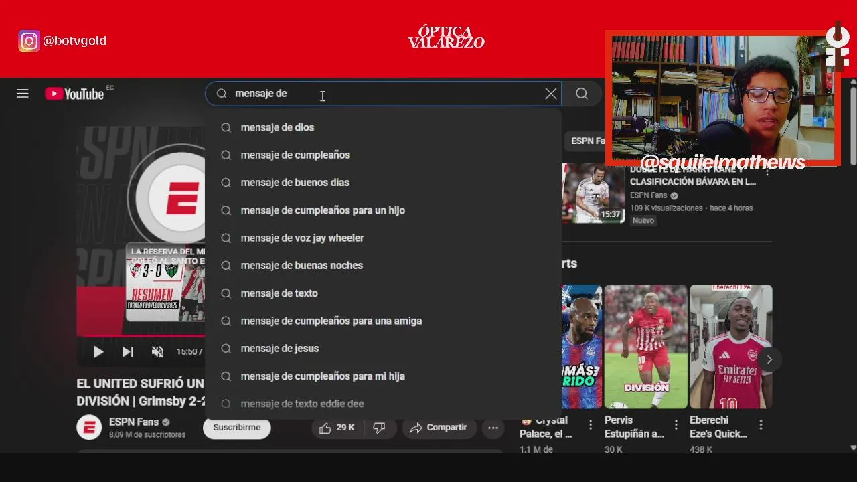The height and width of the screenshot is (482, 857).
Task: Select suggestion 'mensaje de texto'
Action: [383, 293]
